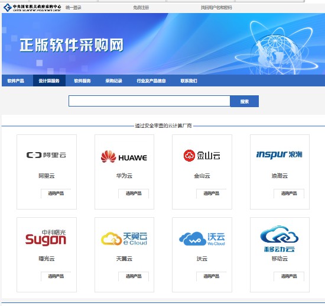Click the 沃云 Wo Cloud logo

pos(202,239)
